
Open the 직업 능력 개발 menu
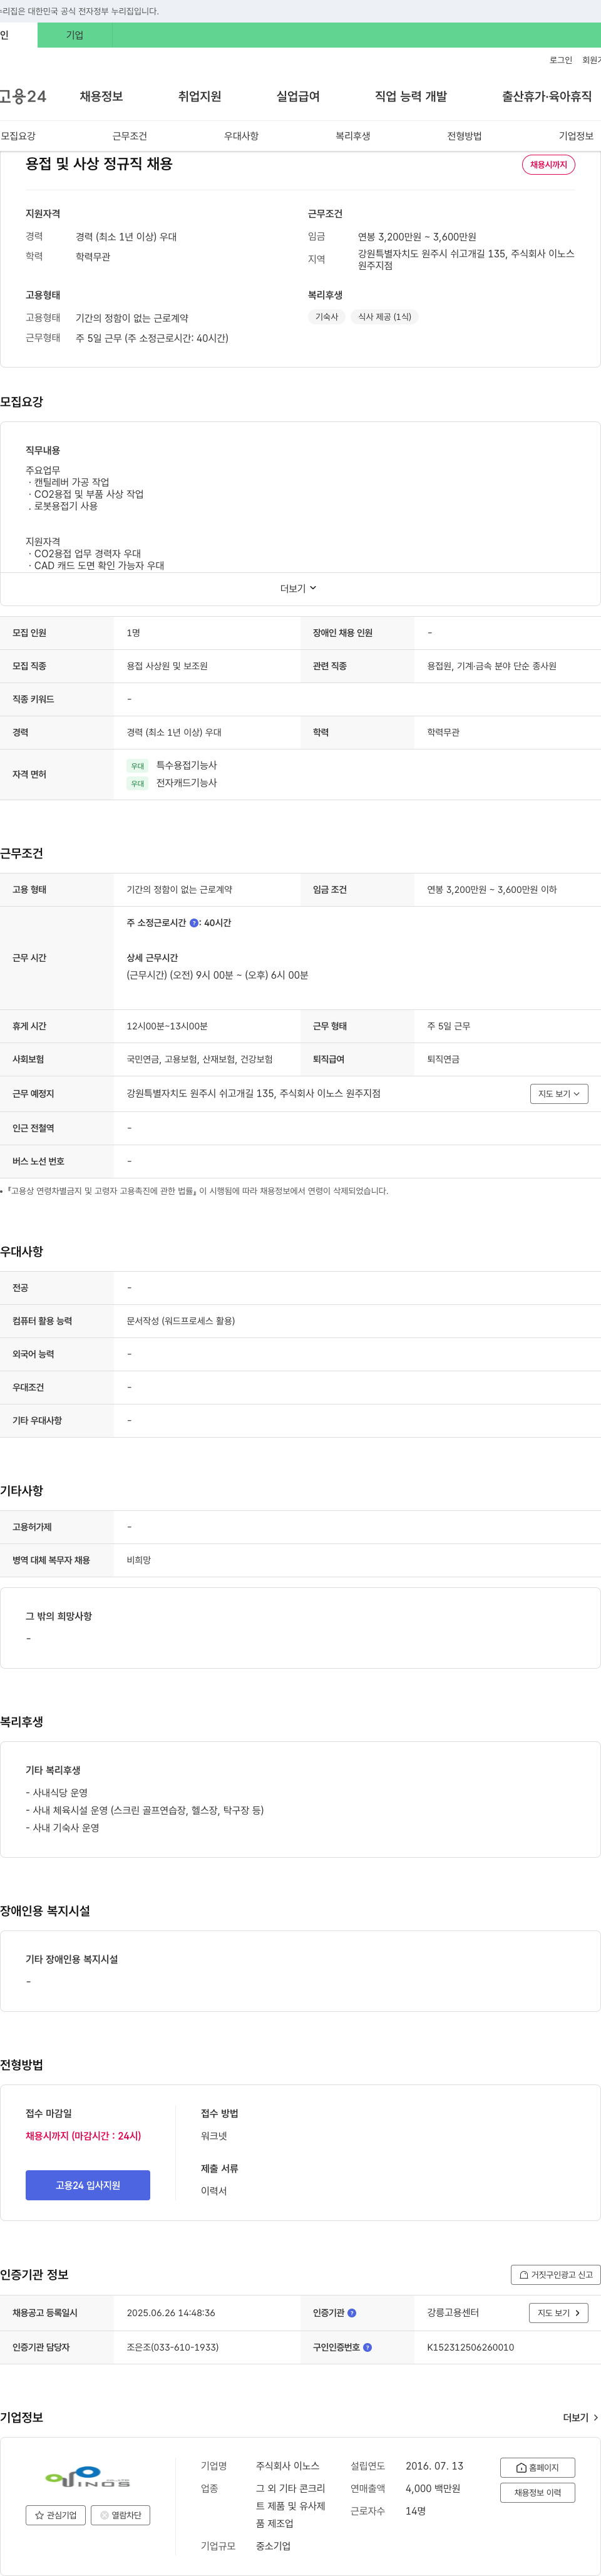pos(411,96)
